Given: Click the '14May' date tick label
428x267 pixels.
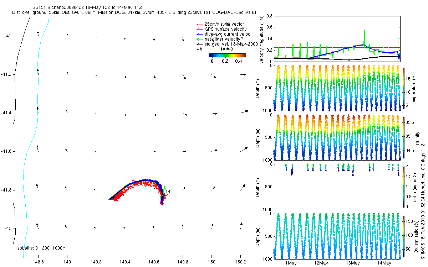Looking at the screenshot, I should tap(384, 263).
